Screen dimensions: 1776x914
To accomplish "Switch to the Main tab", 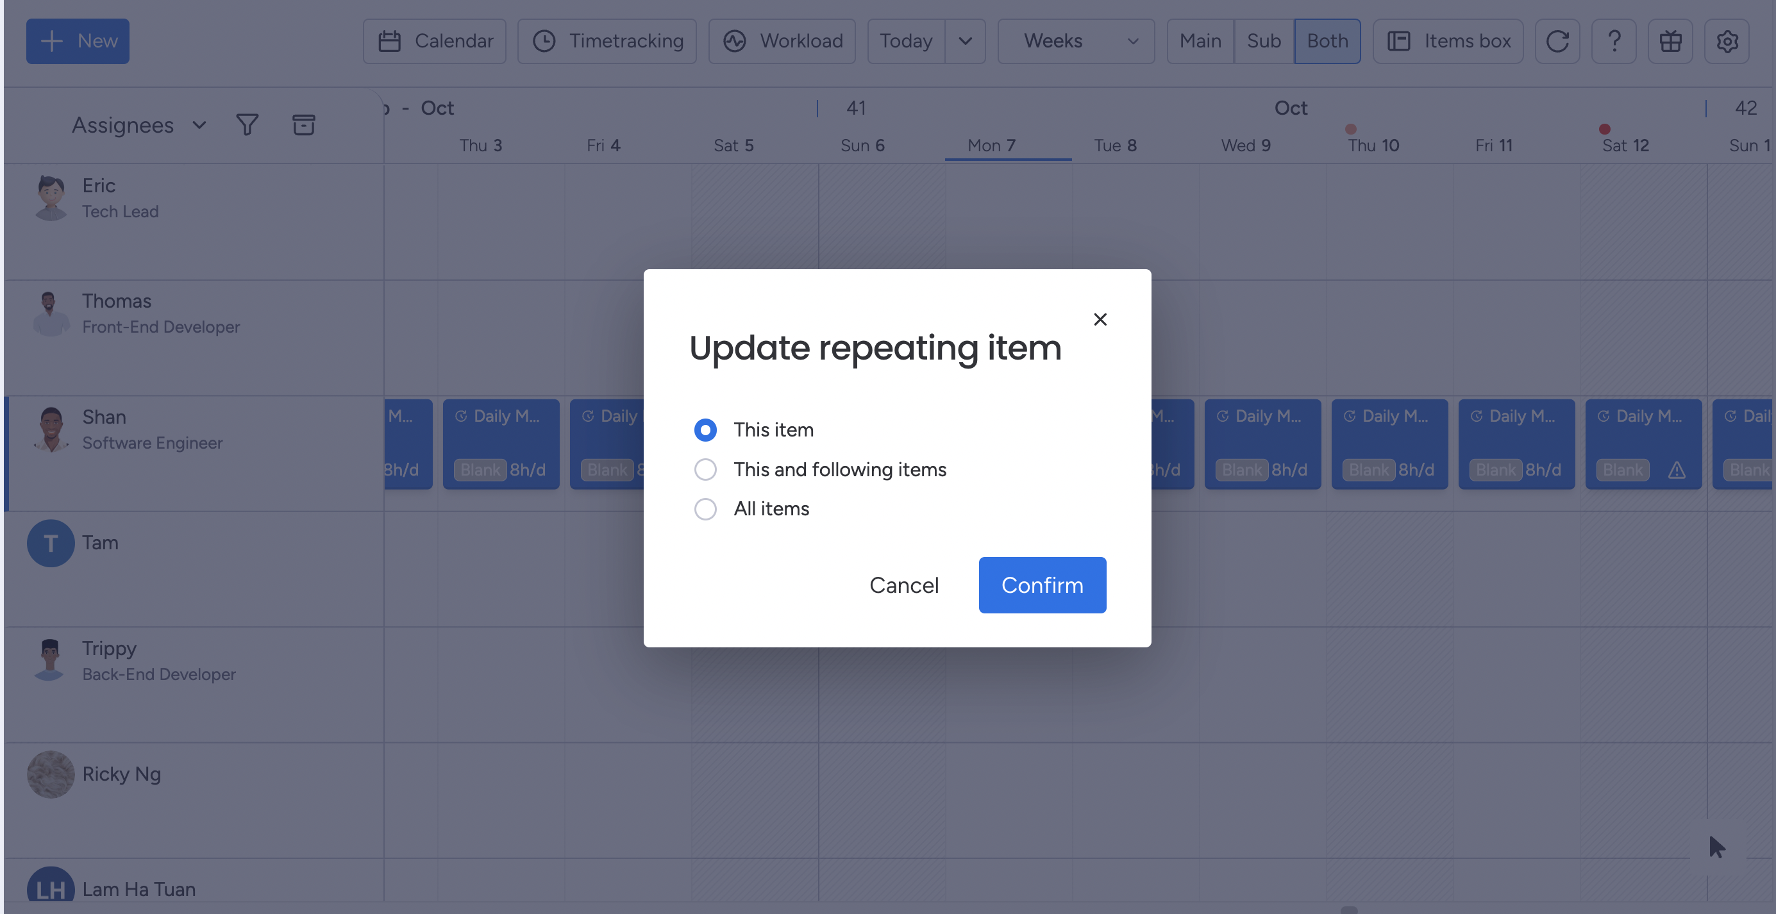I will pos(1200,40).
